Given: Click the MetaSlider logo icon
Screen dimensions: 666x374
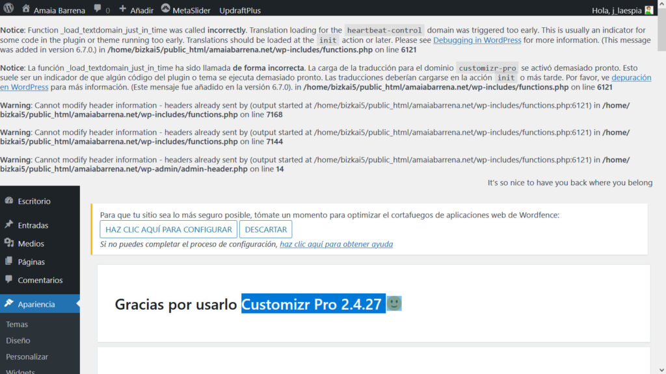Looking at the screenshot, I should pyautogui.click(x=166, y=8).
